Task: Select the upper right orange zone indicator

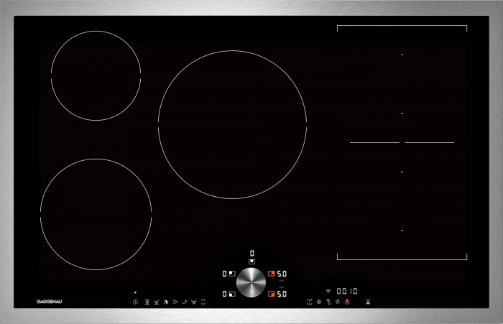Action: 272,274
